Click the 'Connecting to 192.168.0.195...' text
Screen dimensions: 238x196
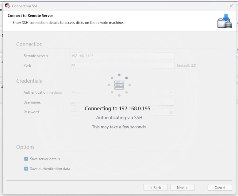(x=119, y=108)
